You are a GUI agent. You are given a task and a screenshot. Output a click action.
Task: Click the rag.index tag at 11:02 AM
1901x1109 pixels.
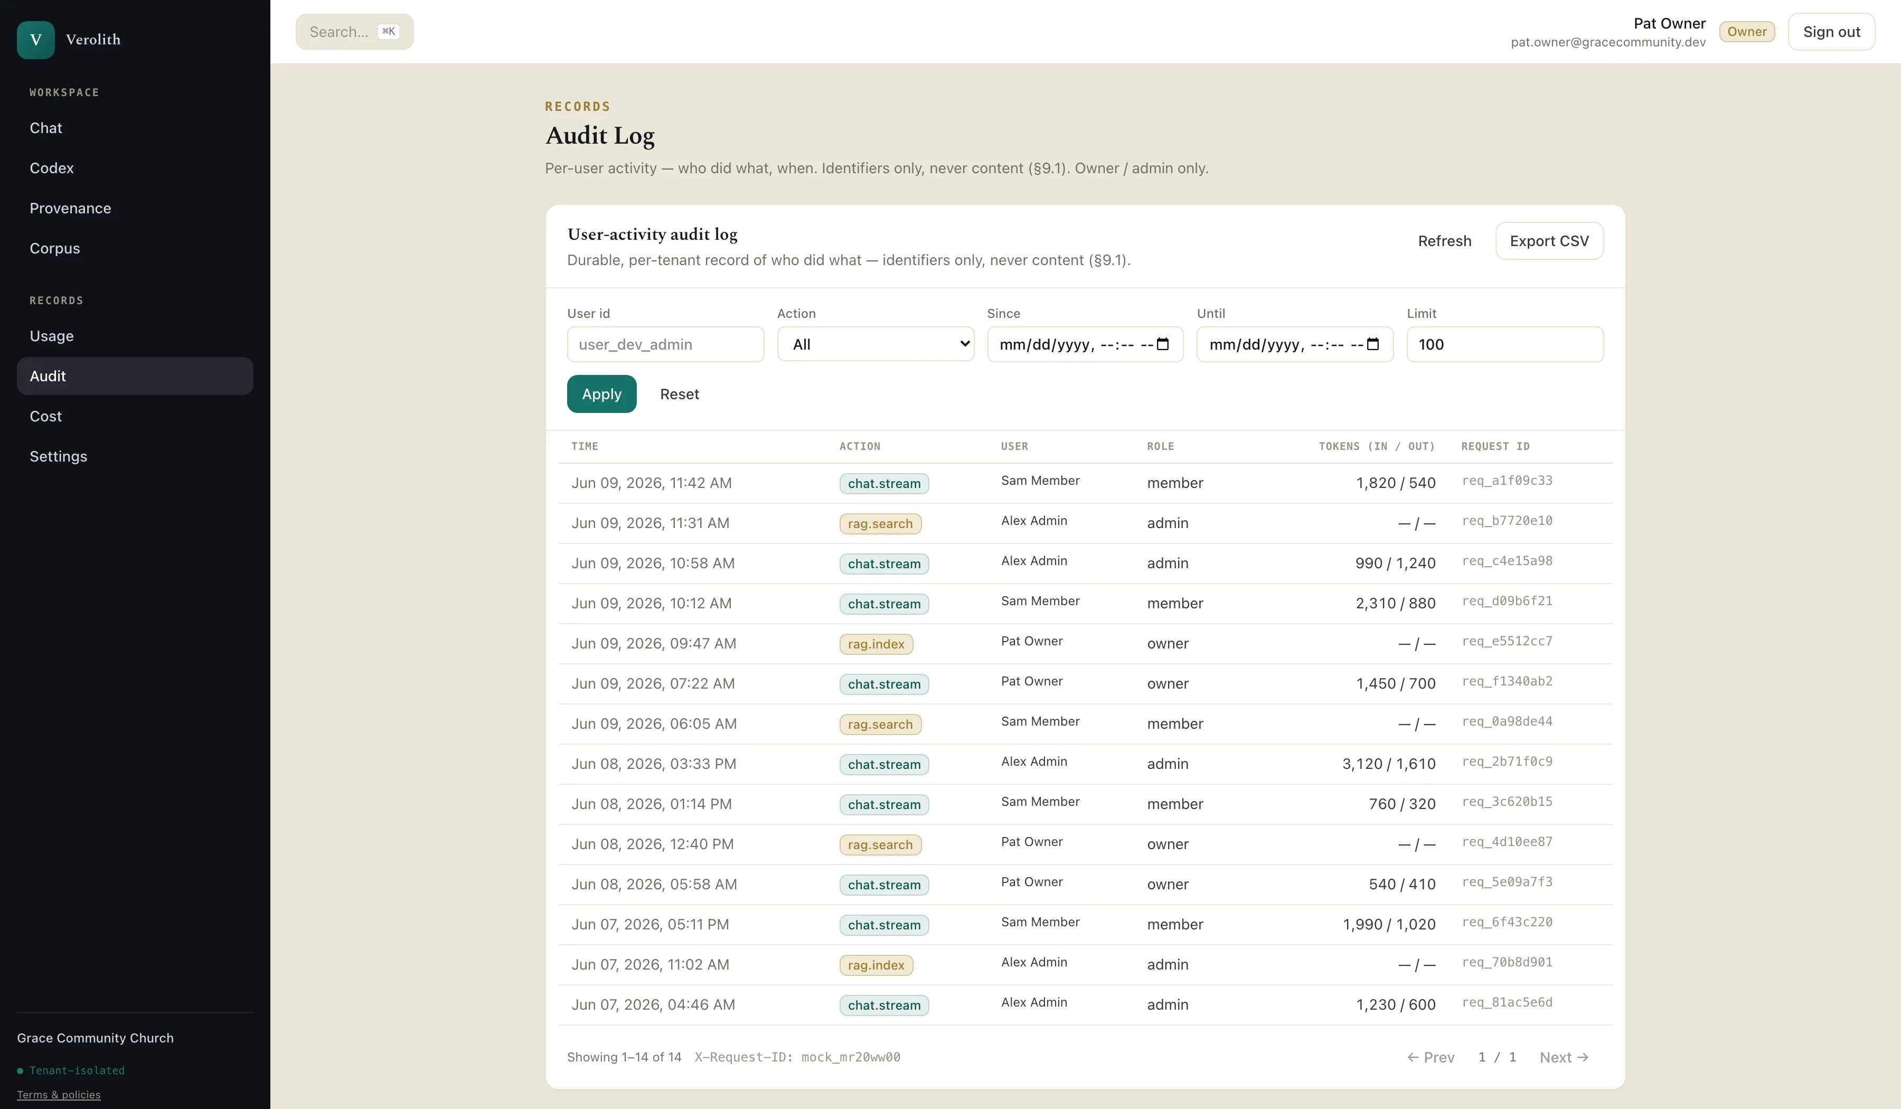point(876,965)
